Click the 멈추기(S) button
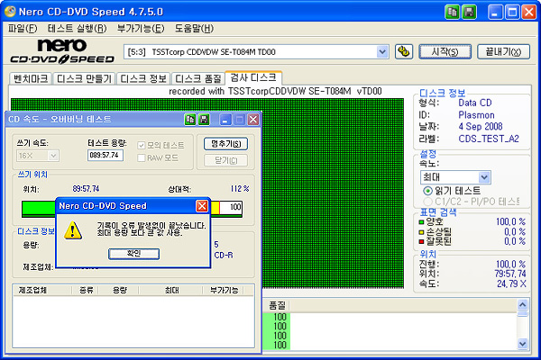 tap(226, 144)
